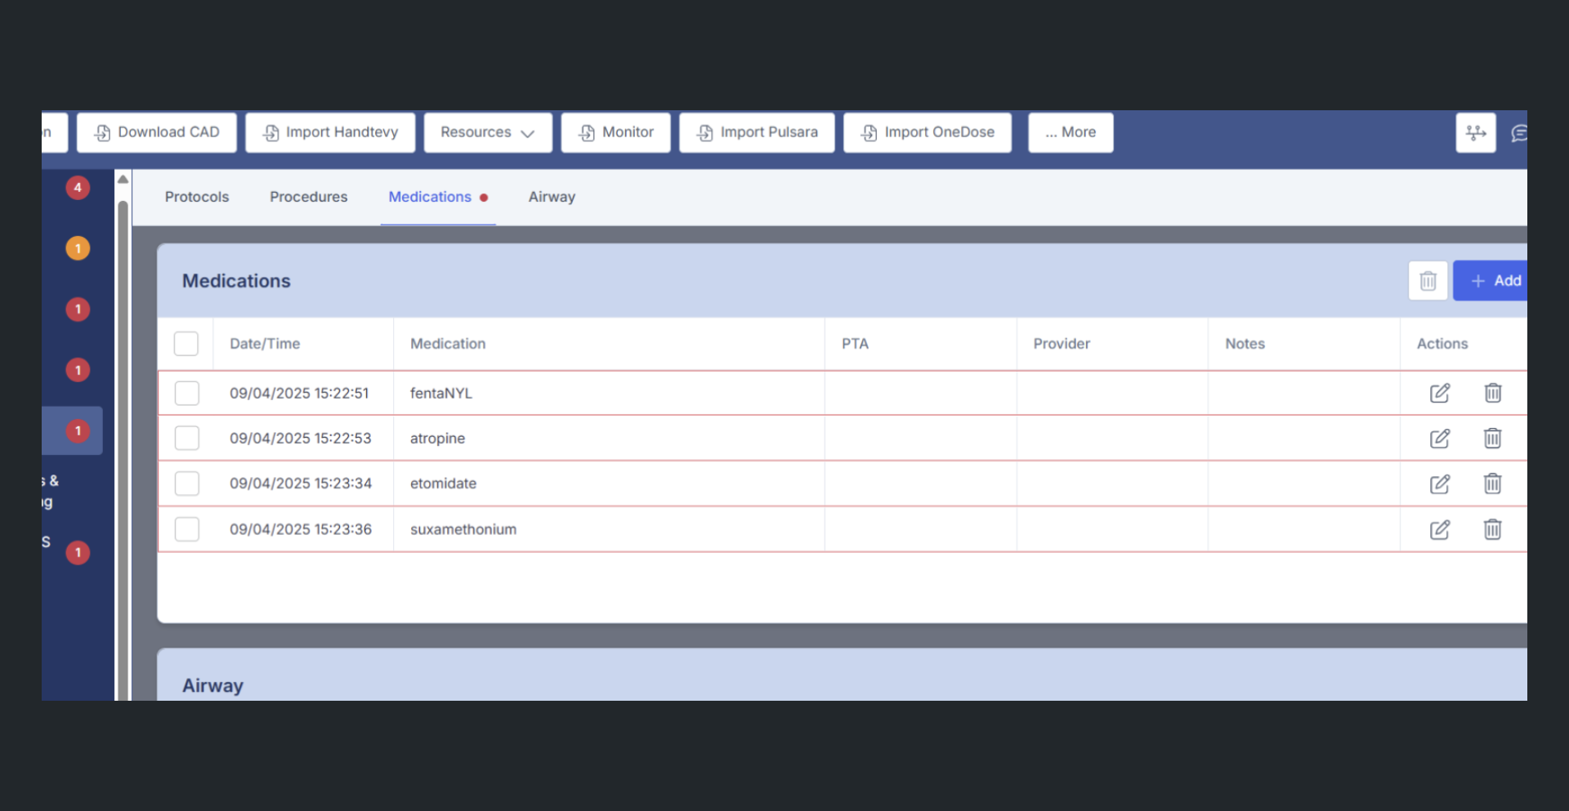Remove the suxamethonium row with trash icon
This screenshot has width=1569, height=811.
[x=1492, y=529]
